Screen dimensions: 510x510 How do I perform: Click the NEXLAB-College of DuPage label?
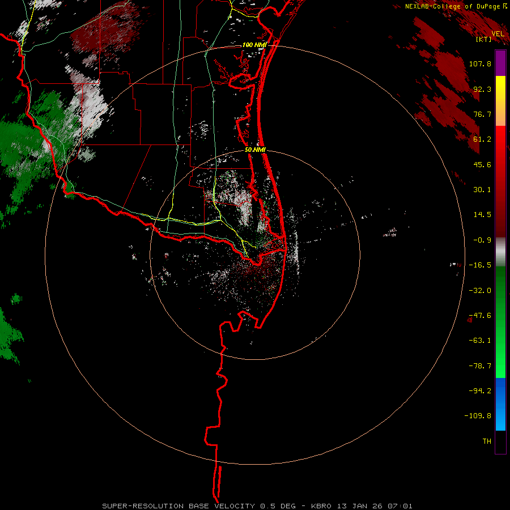(452, 6)
